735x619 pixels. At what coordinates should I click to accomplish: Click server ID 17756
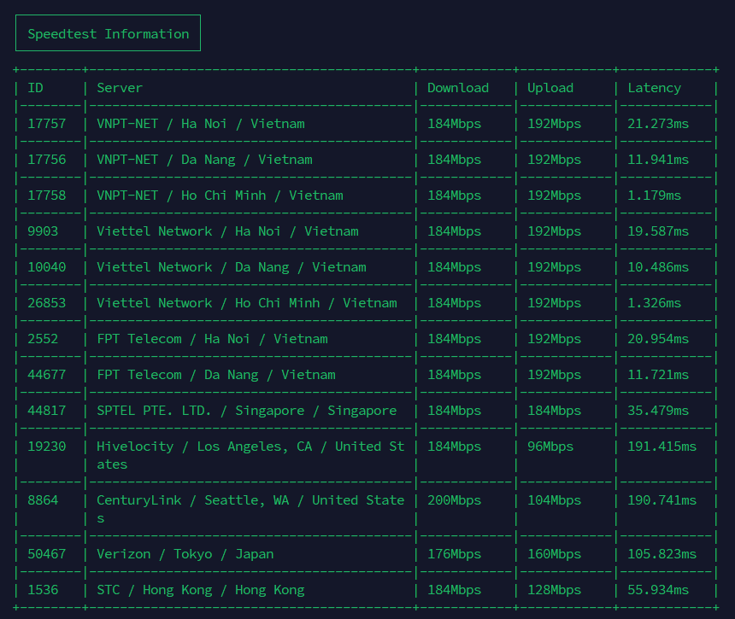(47, 160)
